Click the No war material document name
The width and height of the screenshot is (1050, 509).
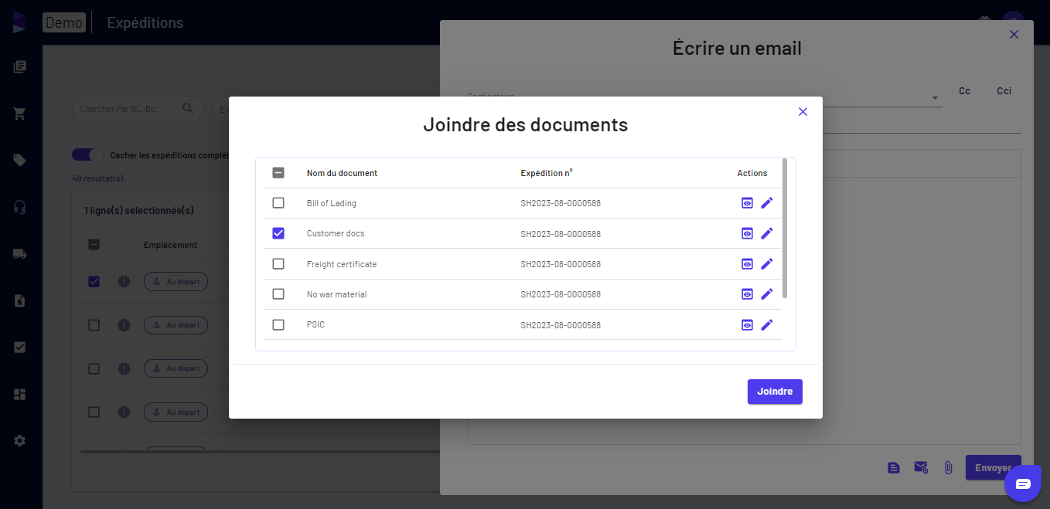pyautogui.click(x=336, y=294)
